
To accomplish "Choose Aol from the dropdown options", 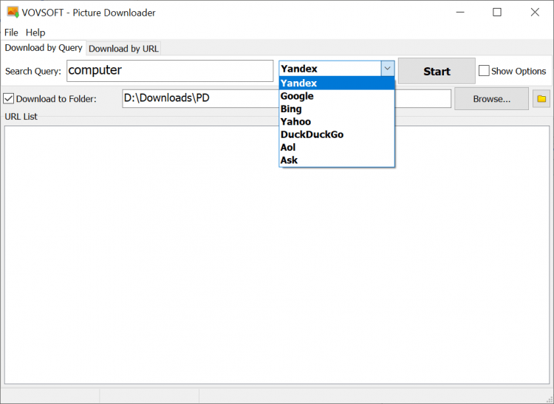I will (288, 147).
